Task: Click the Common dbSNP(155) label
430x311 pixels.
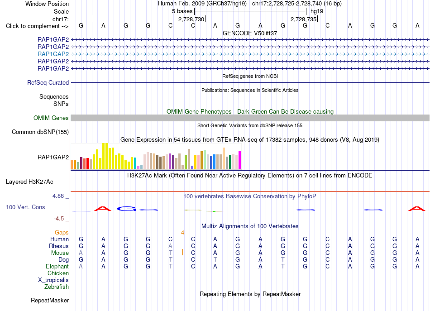Action: pos(40,132)
